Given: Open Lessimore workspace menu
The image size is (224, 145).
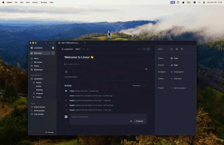Looking at the screenshot, I should pyautogui.click(x=38, y=48).
